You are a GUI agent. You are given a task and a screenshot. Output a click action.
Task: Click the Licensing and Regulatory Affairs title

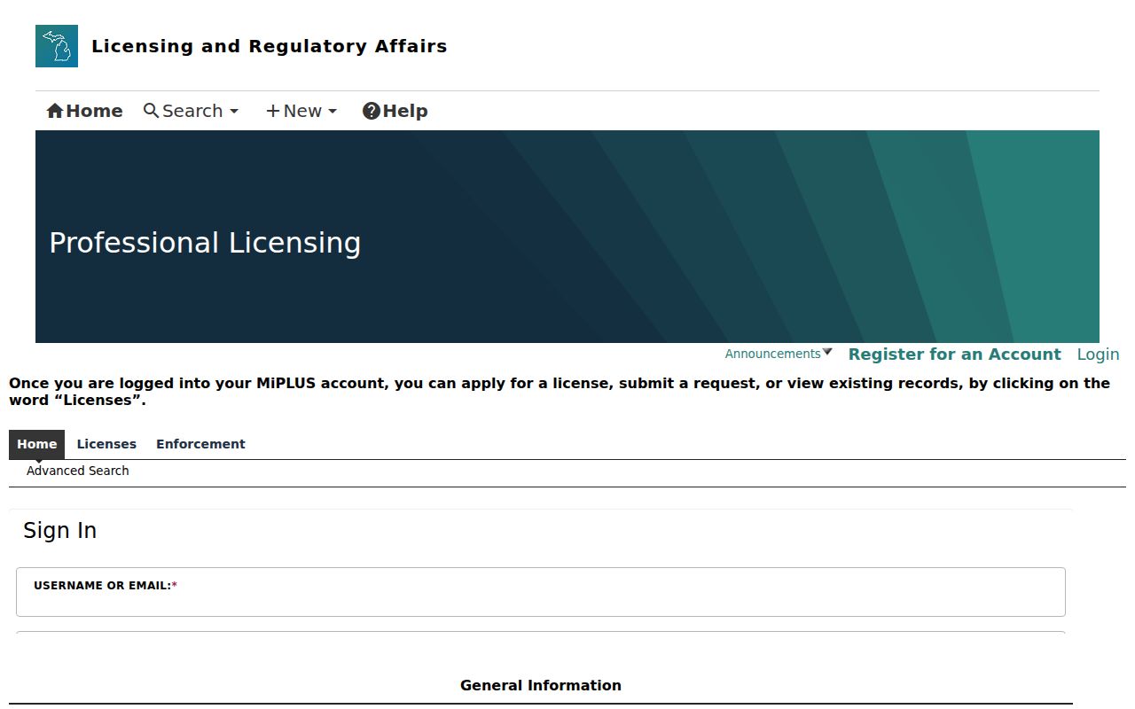tap(270, 46)
